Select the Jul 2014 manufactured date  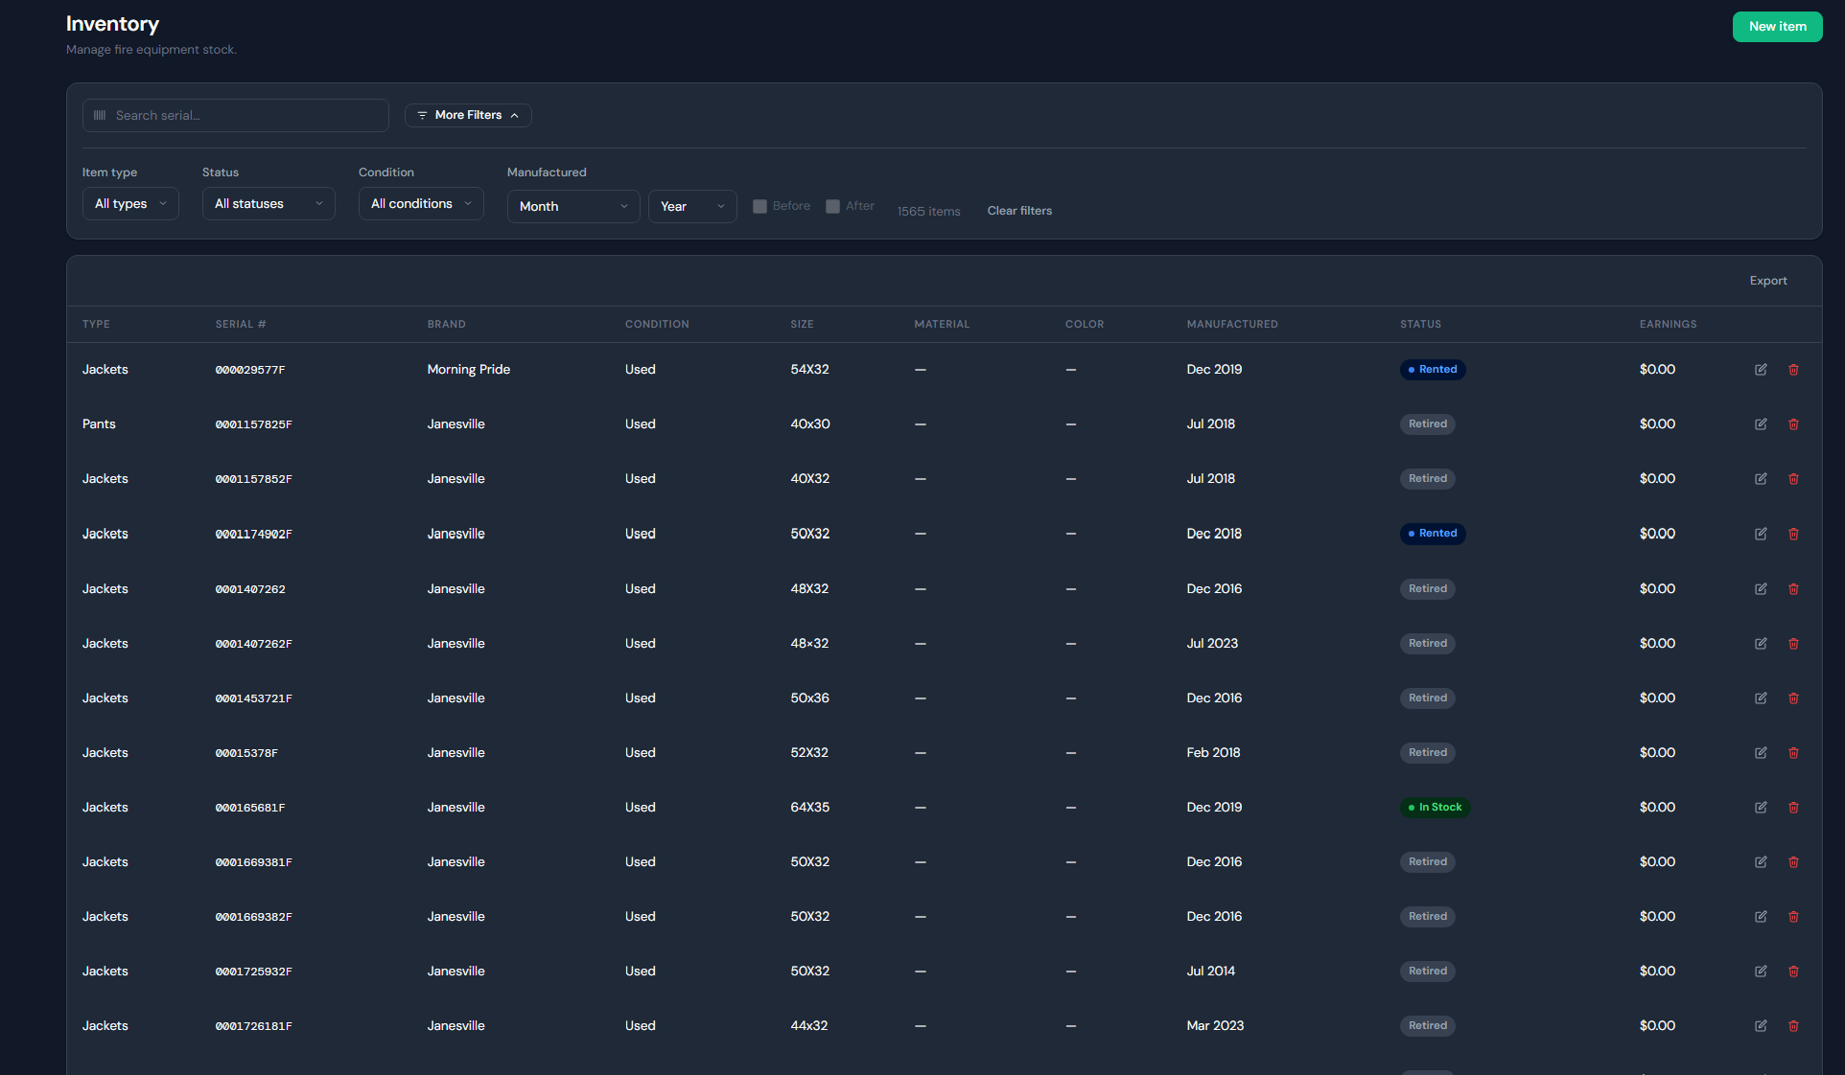tap(1211, 972)
